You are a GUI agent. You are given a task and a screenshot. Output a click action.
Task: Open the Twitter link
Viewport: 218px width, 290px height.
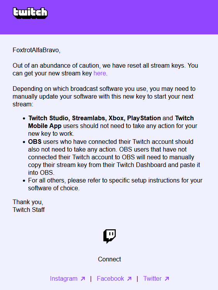(153, 278)
